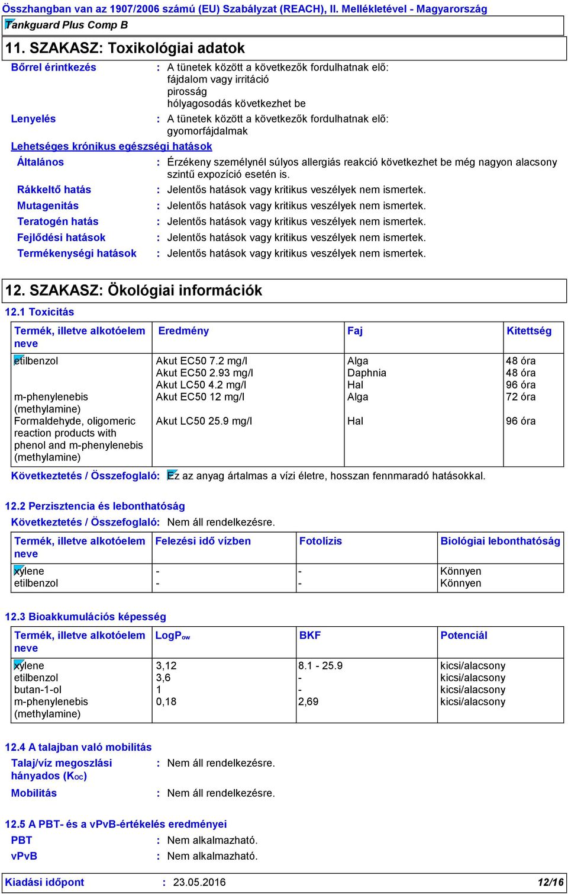Select the "12.3 Bioakkumulációs képesség" subheading
Screen dimensions: 568x894
pyautogui.click(x=85, y=617)
